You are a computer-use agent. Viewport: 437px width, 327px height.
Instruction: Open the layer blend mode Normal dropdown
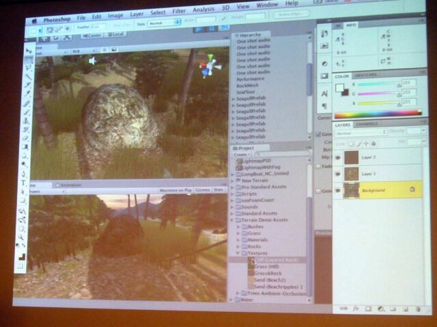(361, 134)
